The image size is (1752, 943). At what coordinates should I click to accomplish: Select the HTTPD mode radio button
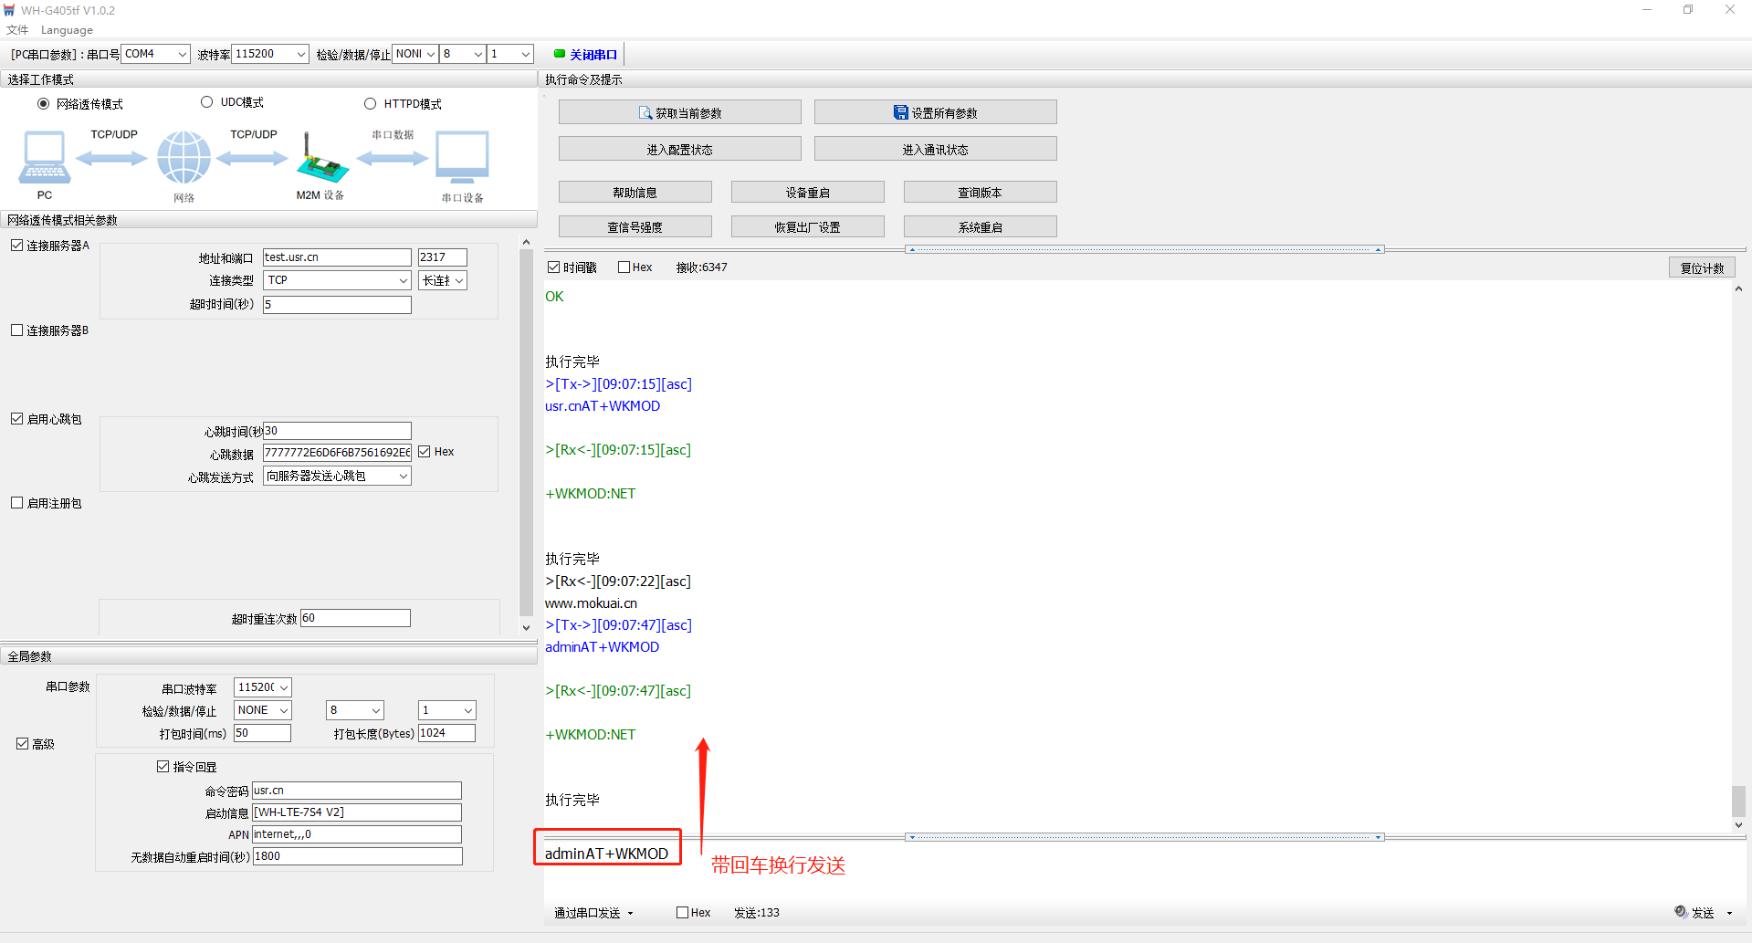click(371, 104)
